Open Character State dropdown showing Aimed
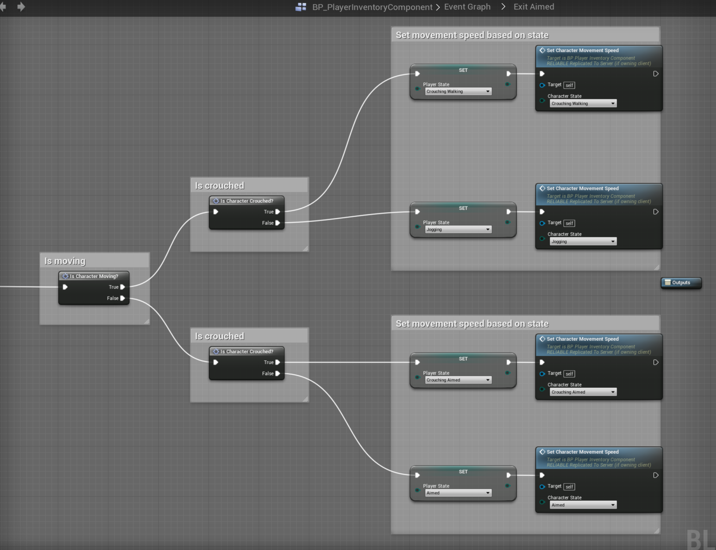This screenshot has width=716, height=550. 583,505
